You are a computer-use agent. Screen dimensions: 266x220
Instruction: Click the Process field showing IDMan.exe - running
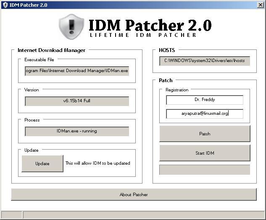pyautogui.click(x=77, y=131)
